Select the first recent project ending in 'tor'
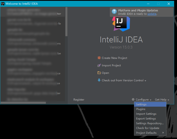The image size is (177, 139). [x=33, y=12]
